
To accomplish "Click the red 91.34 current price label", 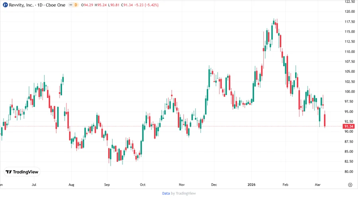I will tap(348, 126).
